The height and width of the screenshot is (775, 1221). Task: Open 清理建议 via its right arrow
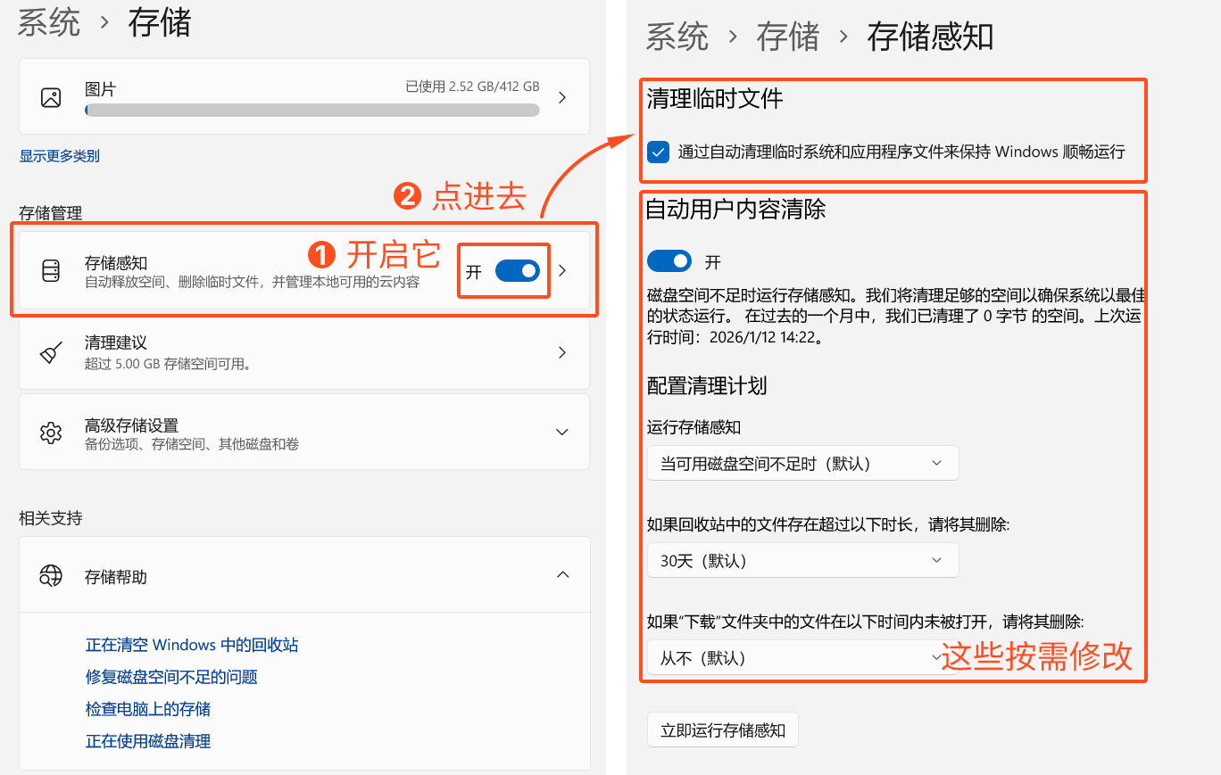[562, 351]
